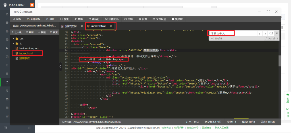This screenshot has height=133, width=291.
Task: Open the 主题 theme option
Action: pyautogui.click(x=129, y=19)
